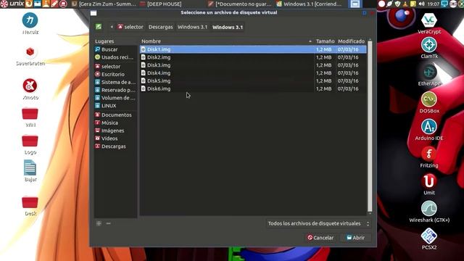Click the active Windows 3.1 breadcrumb

pyautogui.click(x=227, y=28)
